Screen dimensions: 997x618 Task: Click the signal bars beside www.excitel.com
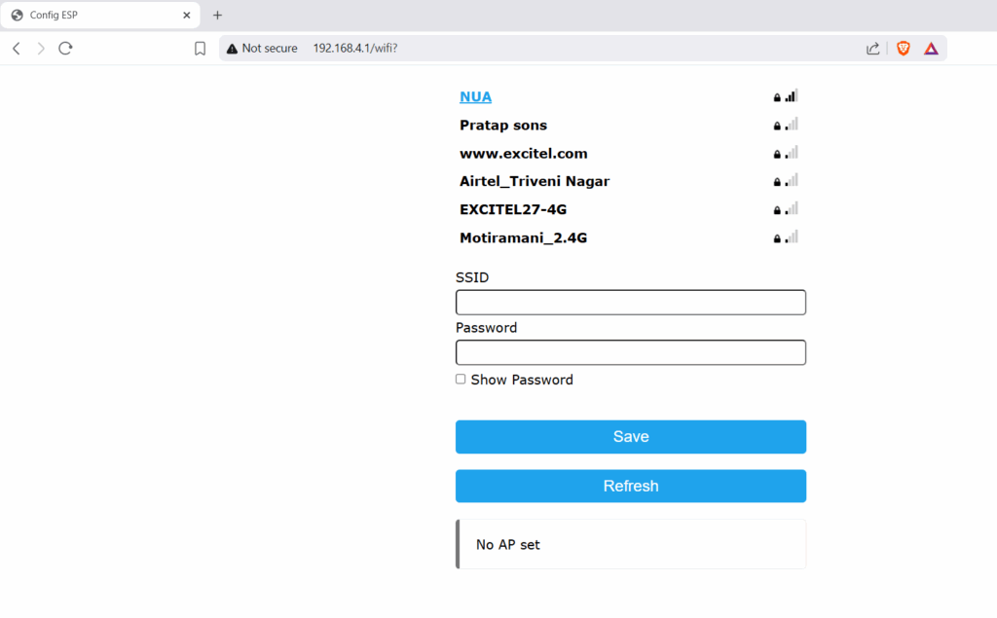coord(791,152)
